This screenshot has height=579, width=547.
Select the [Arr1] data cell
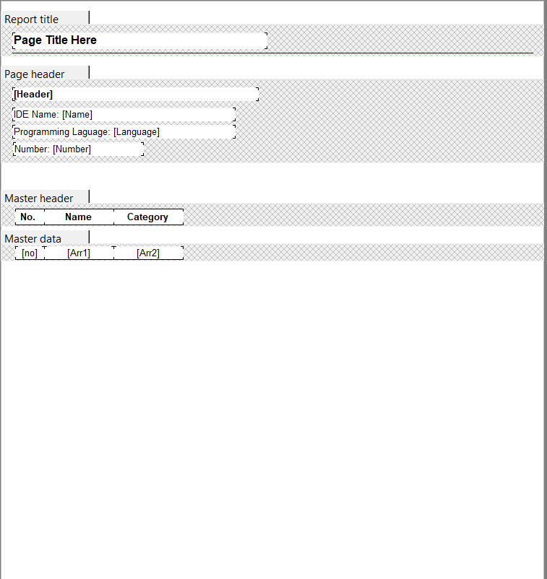pos(79,253)
